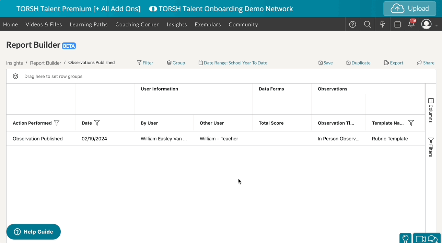Toggle the Columns side panel

pos(431,110)
